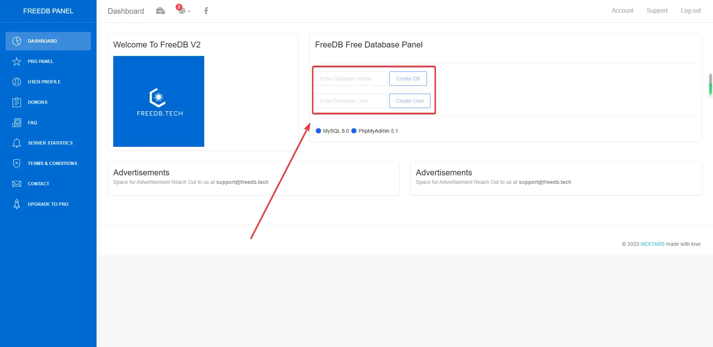This screenshot has height=347, width=713.
Task: View SERVER STATISTICS page
Action: pyautogui.click(x=48, y=143)
